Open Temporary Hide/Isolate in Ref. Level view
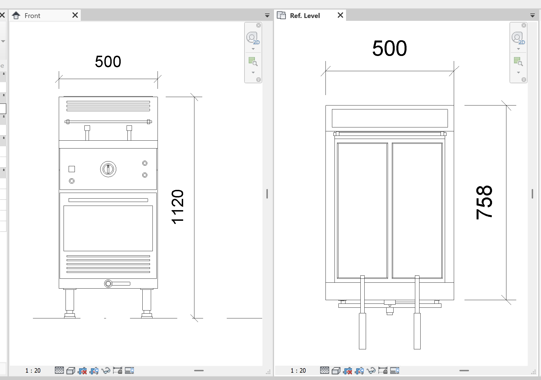Image resolution: width=541 pixels, height=380 pixels. [x=371, y=371]
